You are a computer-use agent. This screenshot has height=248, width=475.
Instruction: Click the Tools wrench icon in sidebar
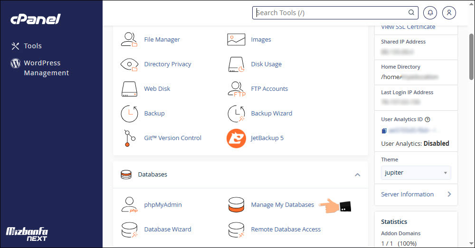click(15, 46)
